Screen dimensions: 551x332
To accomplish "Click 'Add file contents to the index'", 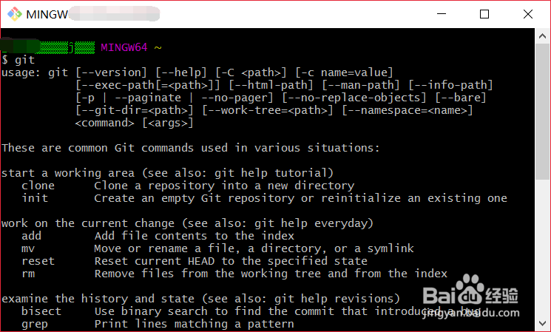I will tap(195, 236).
